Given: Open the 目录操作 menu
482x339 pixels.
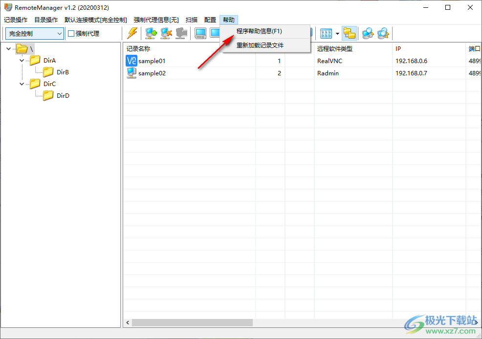Looking at the screenshot, I should pyautogui.click(x=46, y=20).
